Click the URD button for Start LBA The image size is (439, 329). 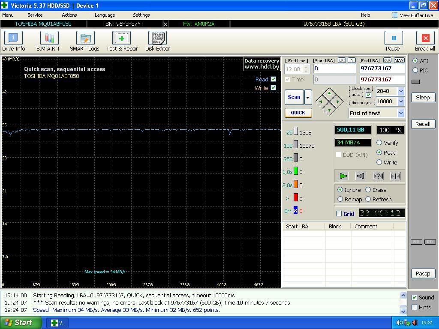click(x=342, y=60)
